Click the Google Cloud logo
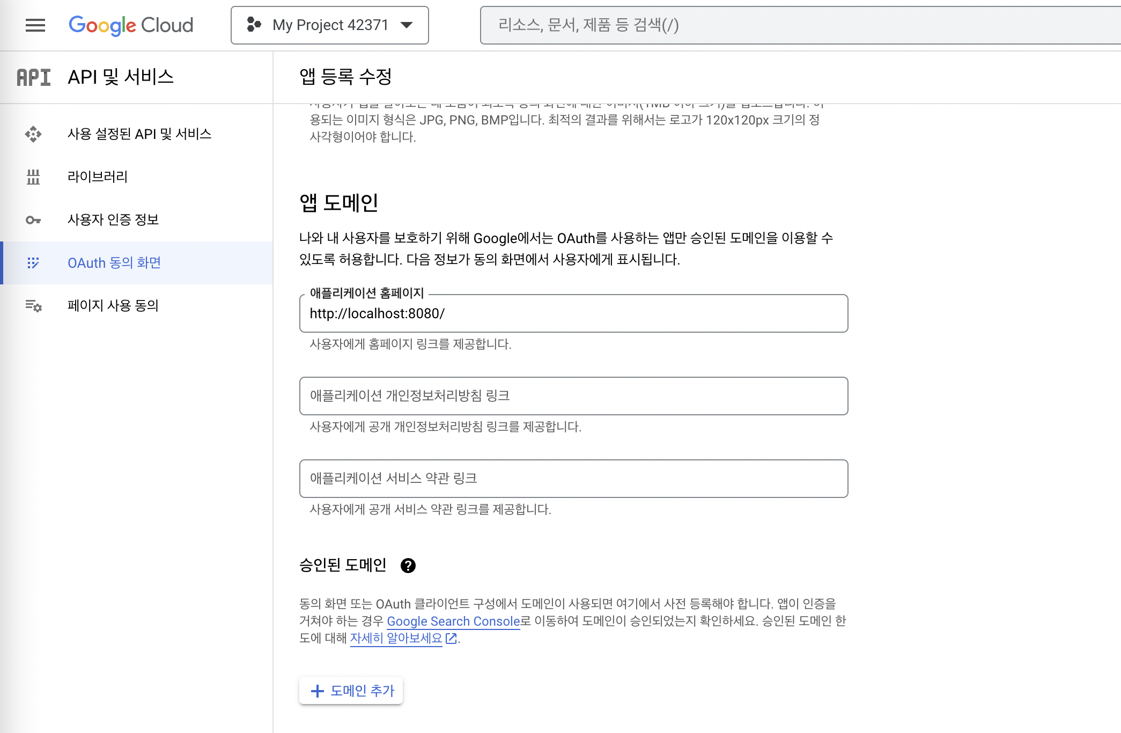The image size is (1121, 733). tap(131, 25)
